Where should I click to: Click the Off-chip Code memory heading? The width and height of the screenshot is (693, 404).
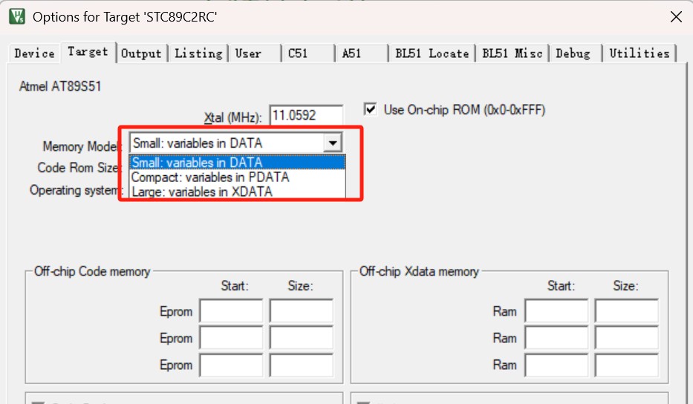point(92,271)
